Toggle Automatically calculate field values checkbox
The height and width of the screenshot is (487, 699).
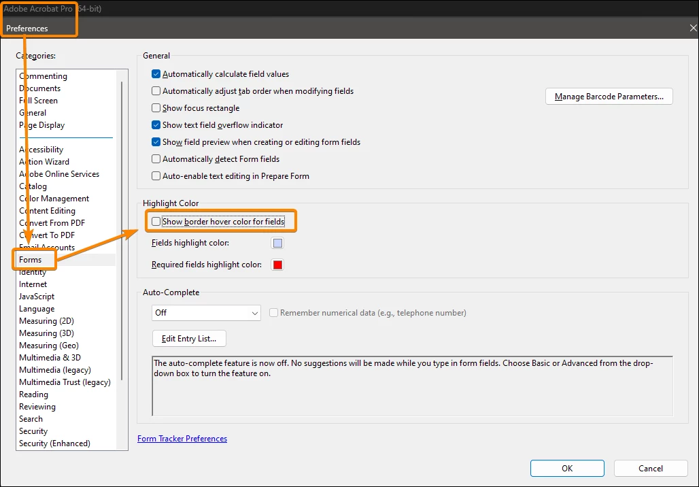(x=156, y=74)
